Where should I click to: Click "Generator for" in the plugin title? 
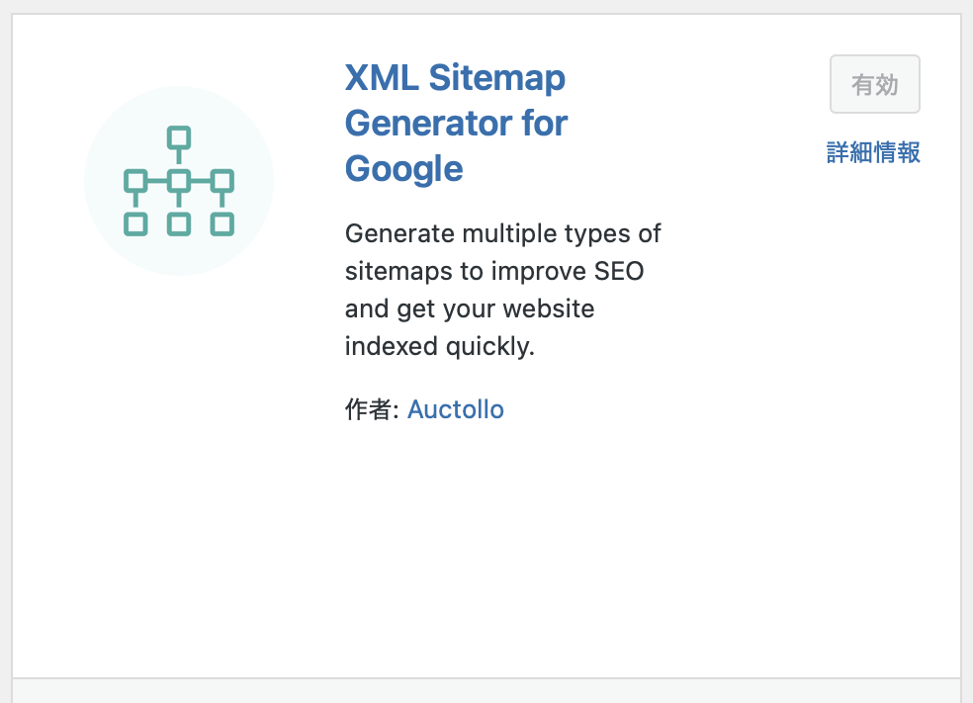tap(456, 124)
